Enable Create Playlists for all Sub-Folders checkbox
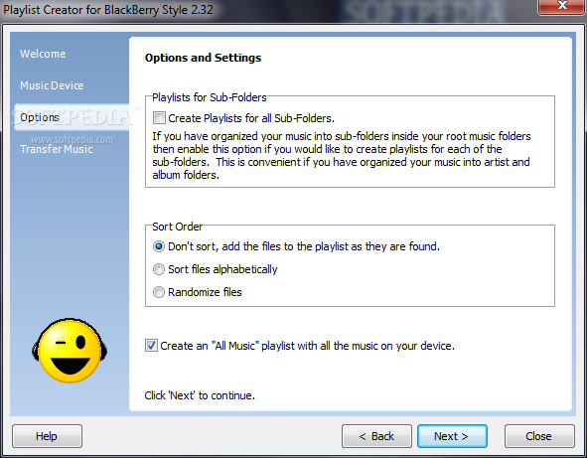This screenshot has height=458, width=587. click(x=159, y=118)
